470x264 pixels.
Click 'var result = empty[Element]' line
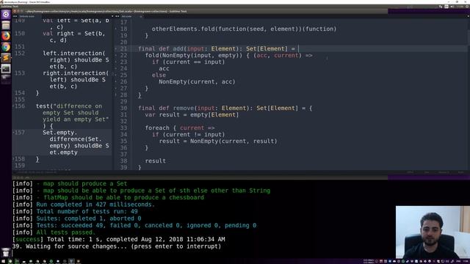pos(192,114)
